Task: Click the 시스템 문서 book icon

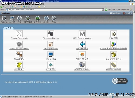Action: [x=51, y=65]
